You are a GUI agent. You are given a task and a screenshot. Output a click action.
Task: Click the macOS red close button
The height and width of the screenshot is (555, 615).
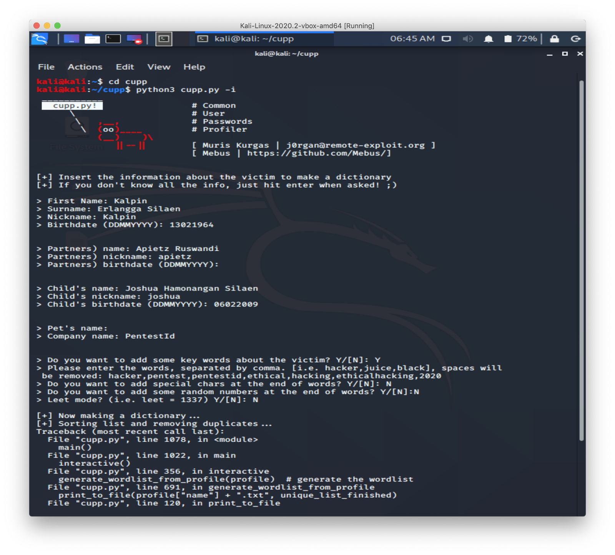(37, 25)
